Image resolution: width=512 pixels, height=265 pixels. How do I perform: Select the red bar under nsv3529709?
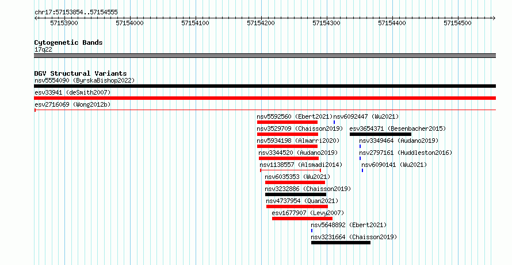(x=288, y=134)
